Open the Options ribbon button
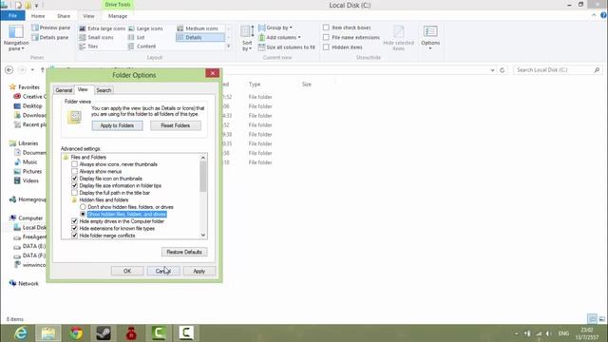Image resolution: width=608 pixels, height=342 pixels. 430,37
